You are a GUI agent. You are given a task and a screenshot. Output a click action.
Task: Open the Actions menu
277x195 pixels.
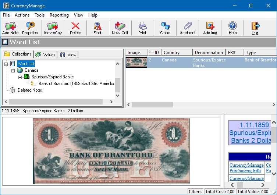coord(22,15)
